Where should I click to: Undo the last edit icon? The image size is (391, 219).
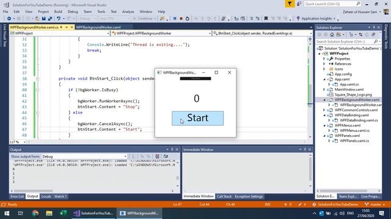pyautogui.click(x=59, y=18)
